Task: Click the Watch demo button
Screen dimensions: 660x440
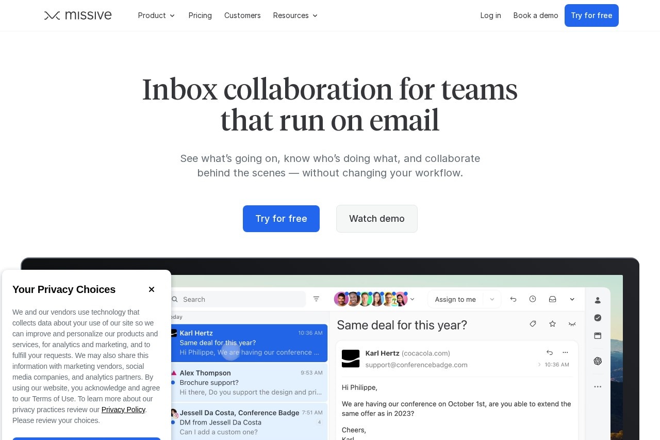Action: pyautogui.click(x=376, y=219)
